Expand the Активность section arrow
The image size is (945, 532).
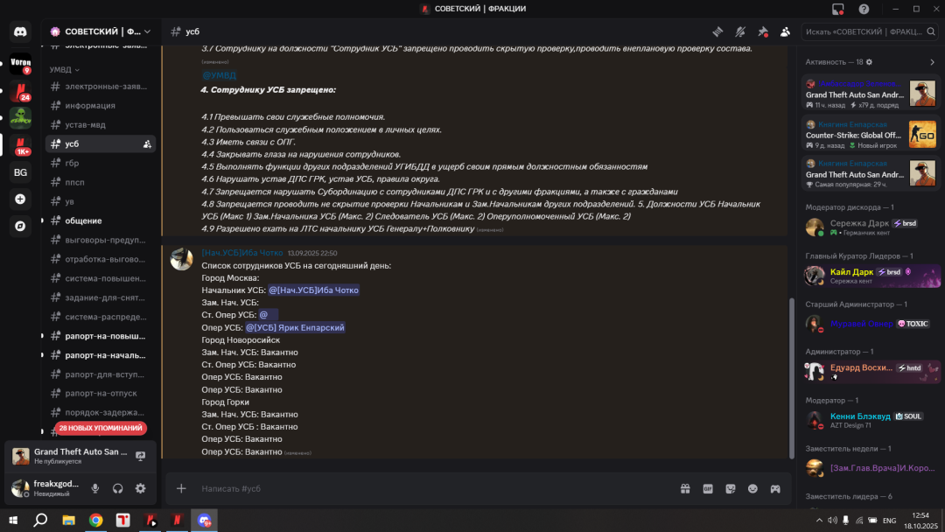coord(933,62)
